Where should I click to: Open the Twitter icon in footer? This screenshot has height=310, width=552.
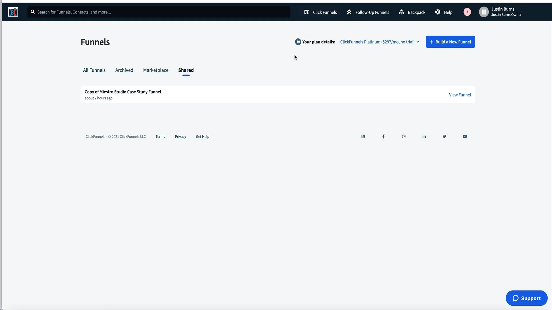444,137
